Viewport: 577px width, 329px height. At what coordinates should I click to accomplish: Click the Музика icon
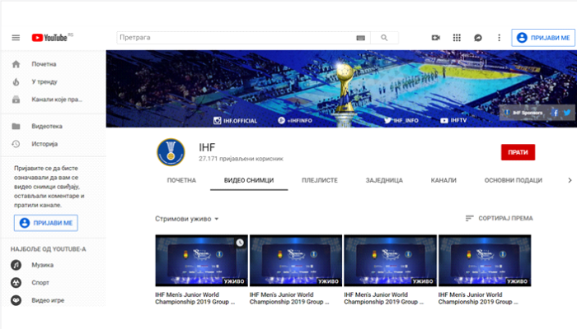coord(16,265)
